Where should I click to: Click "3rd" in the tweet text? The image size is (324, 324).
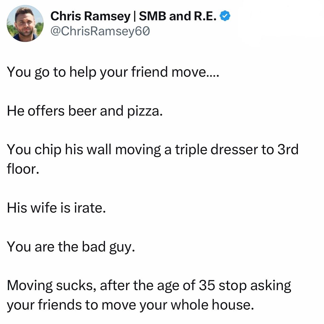tap(288, 149)
